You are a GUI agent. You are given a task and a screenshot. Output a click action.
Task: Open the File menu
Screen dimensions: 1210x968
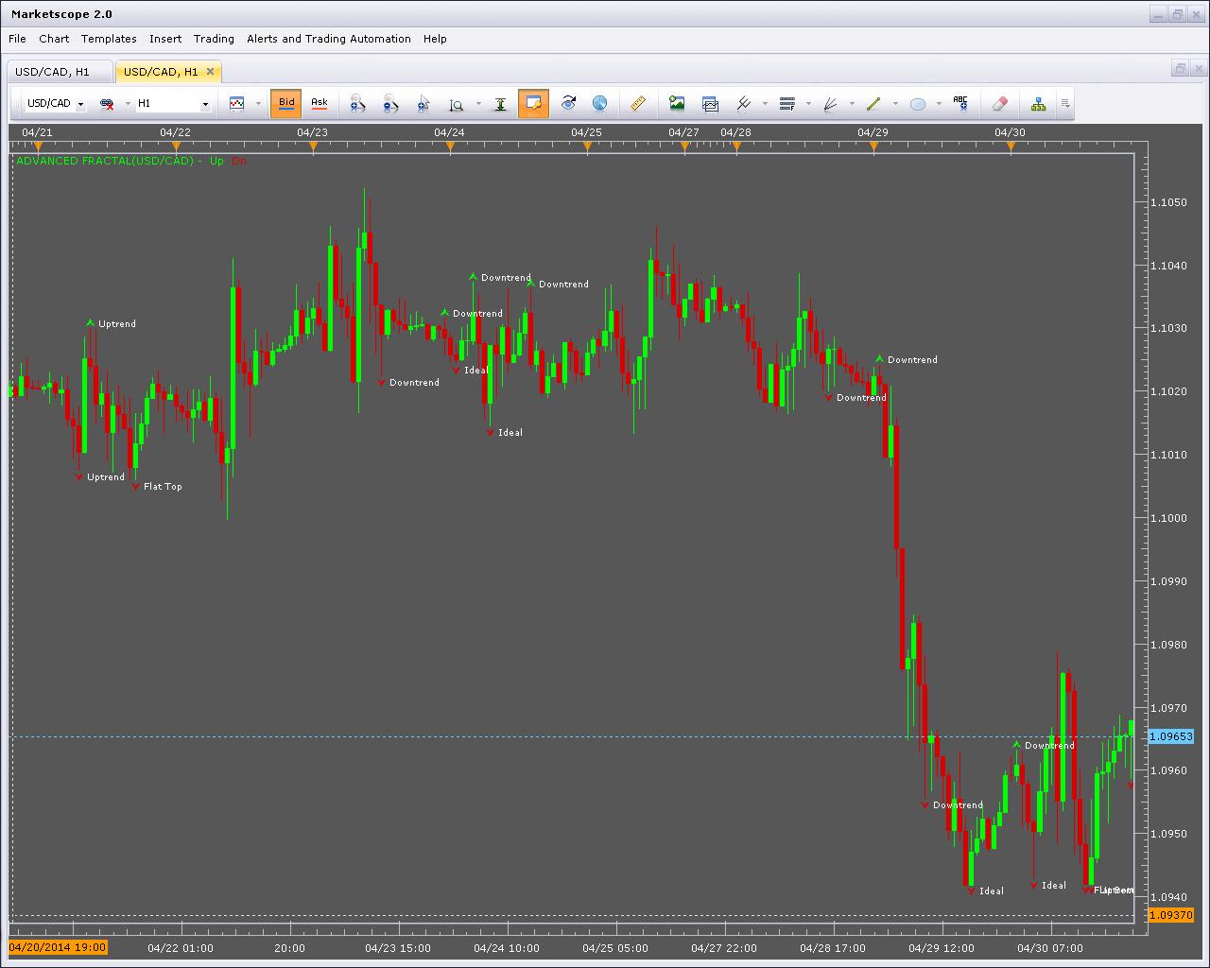17,39
